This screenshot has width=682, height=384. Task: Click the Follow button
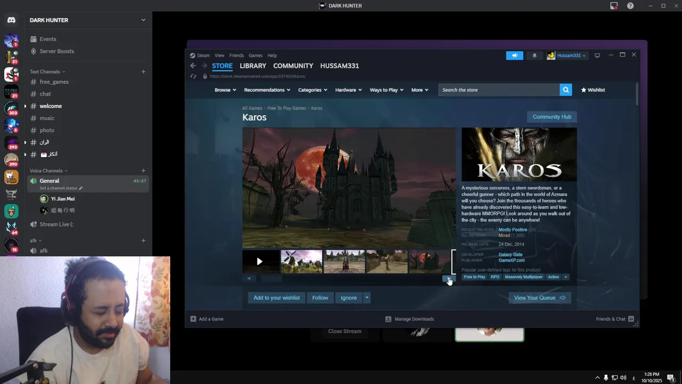tap(320, 298)
